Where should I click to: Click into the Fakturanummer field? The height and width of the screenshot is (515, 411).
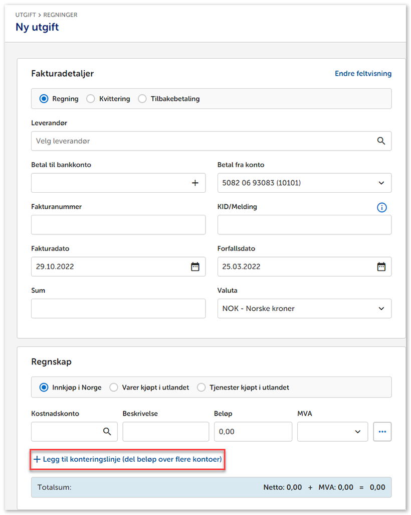coord(118,225)
